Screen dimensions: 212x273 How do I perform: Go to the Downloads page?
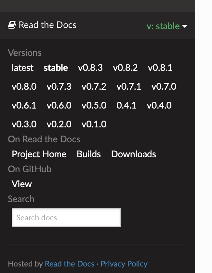tap(133, 154)
